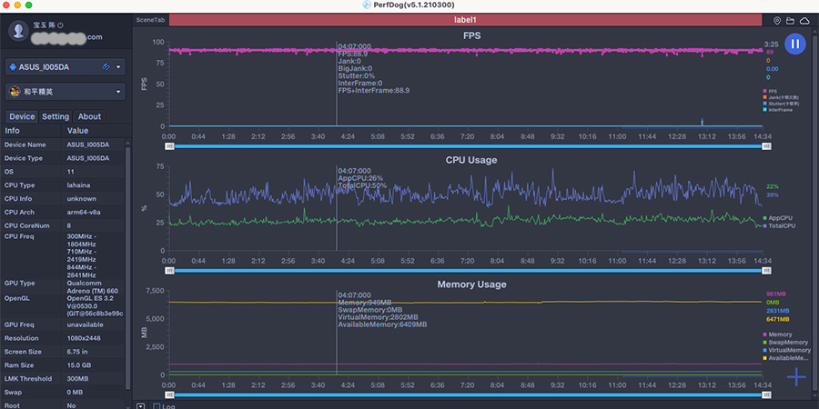Select the LMK Threshold value 300MB
The height and width of the screenshot is (409, 819).
[x=78, y=379]
